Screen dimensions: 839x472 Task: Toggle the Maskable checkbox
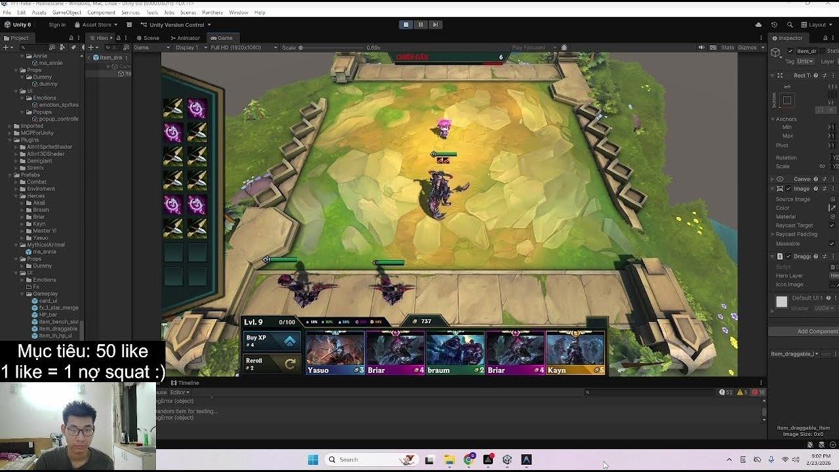click(x=832, y=244)
